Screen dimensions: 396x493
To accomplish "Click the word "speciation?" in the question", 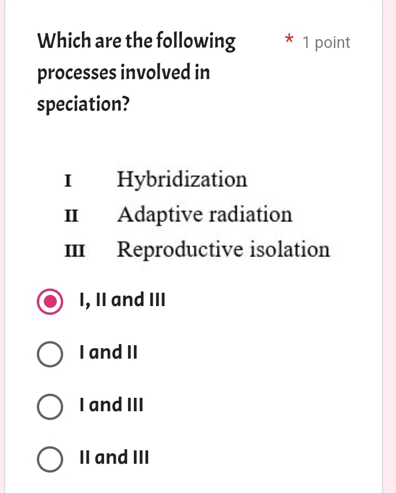I will coord(82,103).
